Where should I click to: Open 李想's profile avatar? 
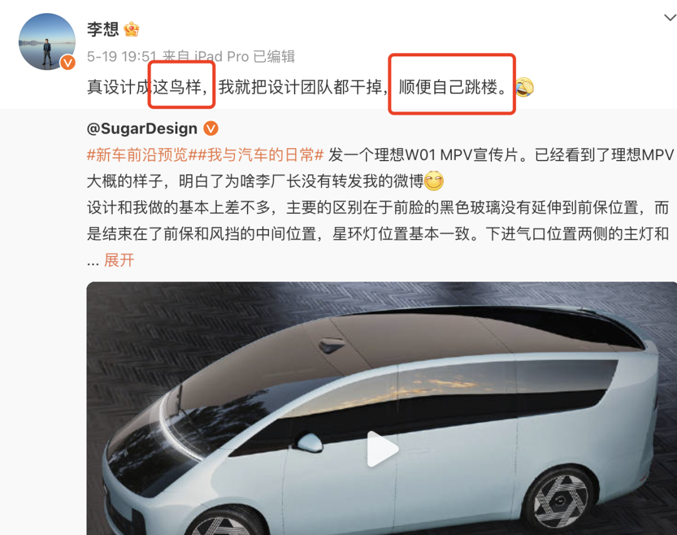point(46,42)
